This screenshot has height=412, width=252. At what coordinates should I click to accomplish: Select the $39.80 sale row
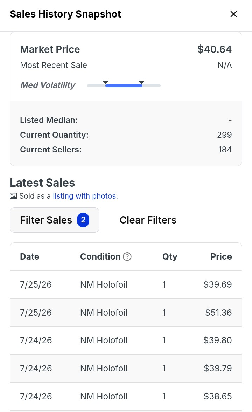[x=126, y=341]
